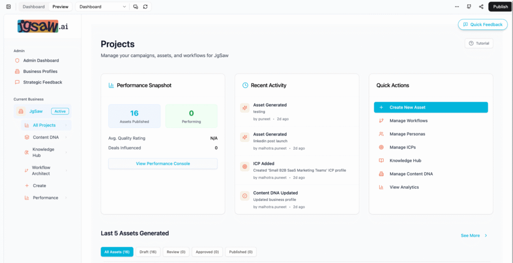Viewport: 513px width, 263px height.
Task: Toggle the sidebar panel icon in top bar
Action: (8, 6)
